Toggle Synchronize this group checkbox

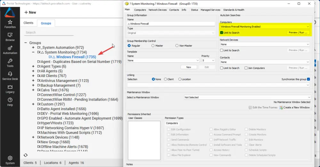pyautogui.click(x=308, y=79)
